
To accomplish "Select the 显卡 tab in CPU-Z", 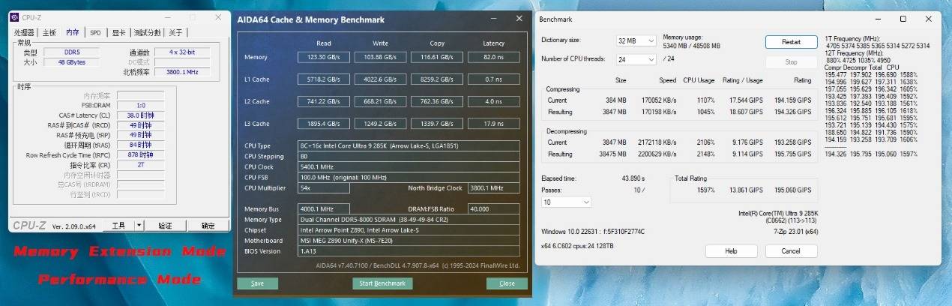I will tap(118, 33).
